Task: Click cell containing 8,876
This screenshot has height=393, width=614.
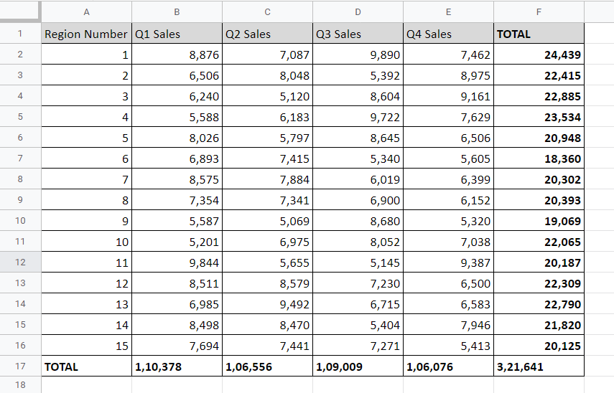Action: click(x=177, y=55)
